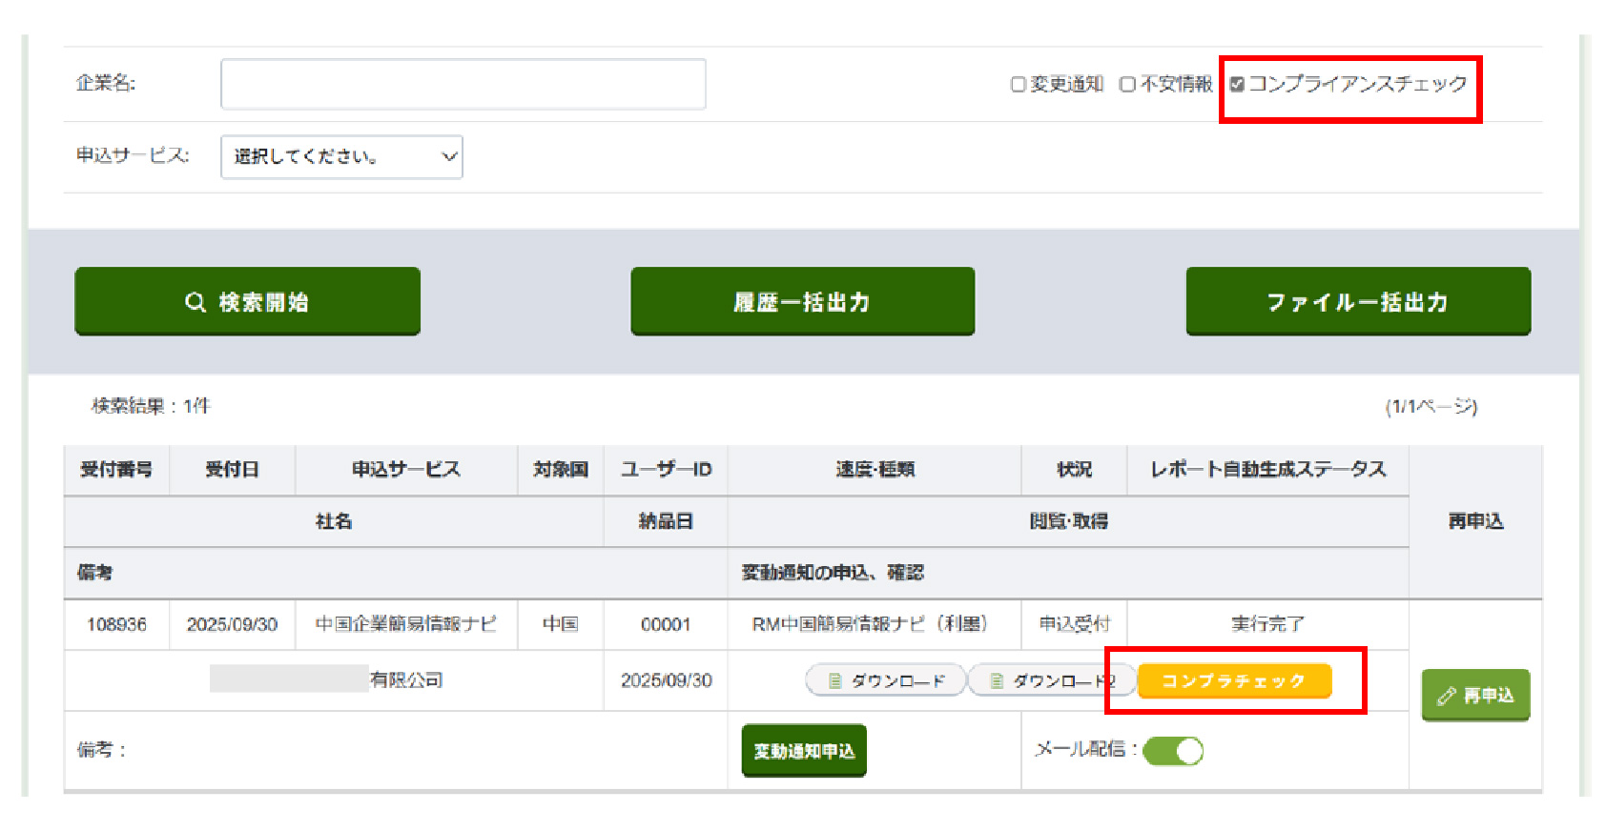
Task: Open the 申込サービス dropdown list
Action: pos(341,157)
